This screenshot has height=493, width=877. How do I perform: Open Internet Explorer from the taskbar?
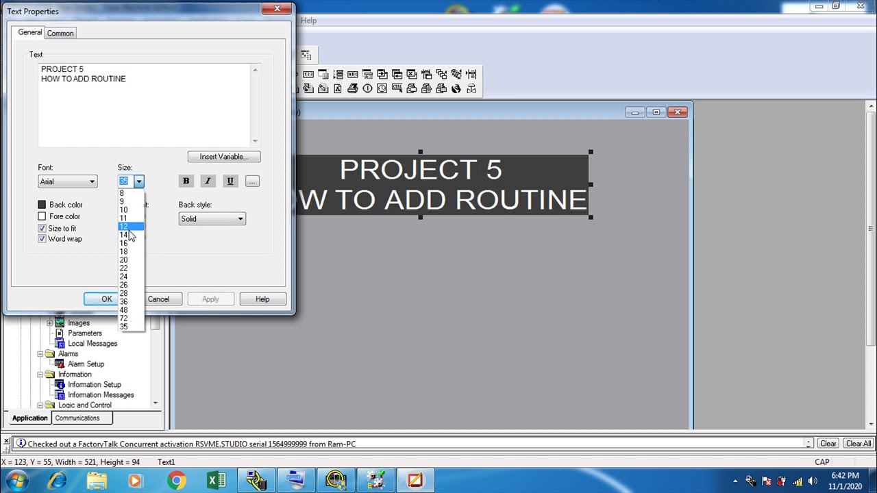pos(58,481)
